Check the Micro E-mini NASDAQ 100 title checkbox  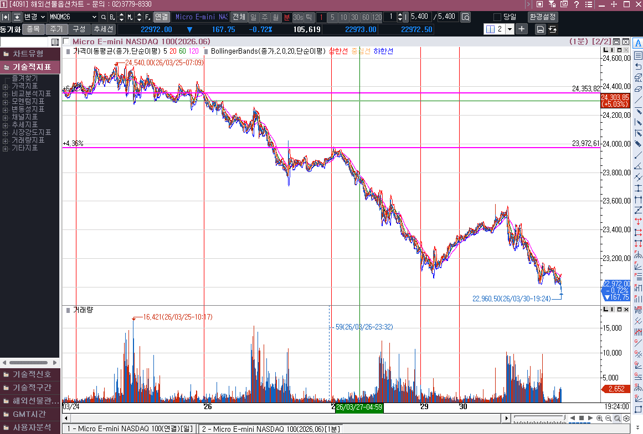(x=66, y=41)
